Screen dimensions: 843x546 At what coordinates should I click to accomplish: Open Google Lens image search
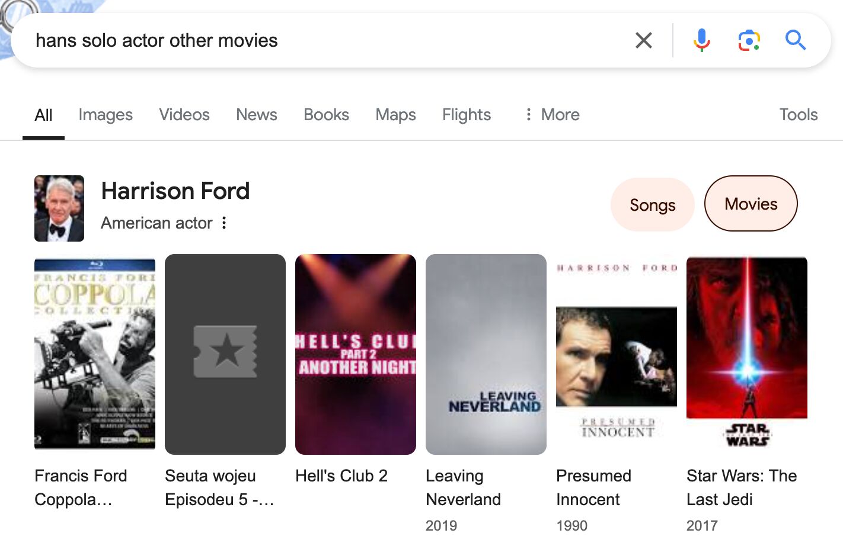pyautogui.click(x=748, y=40)
